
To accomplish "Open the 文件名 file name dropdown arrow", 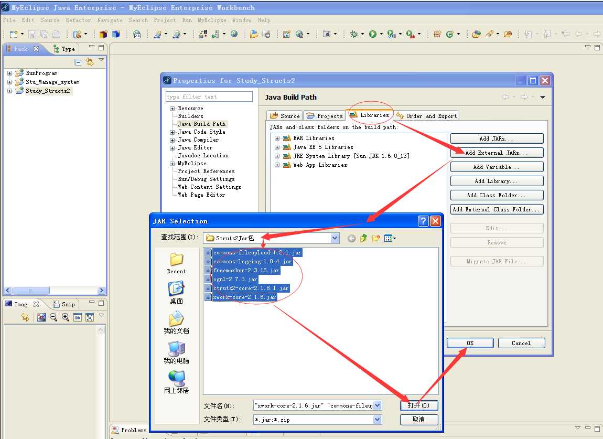I will 377,405.
